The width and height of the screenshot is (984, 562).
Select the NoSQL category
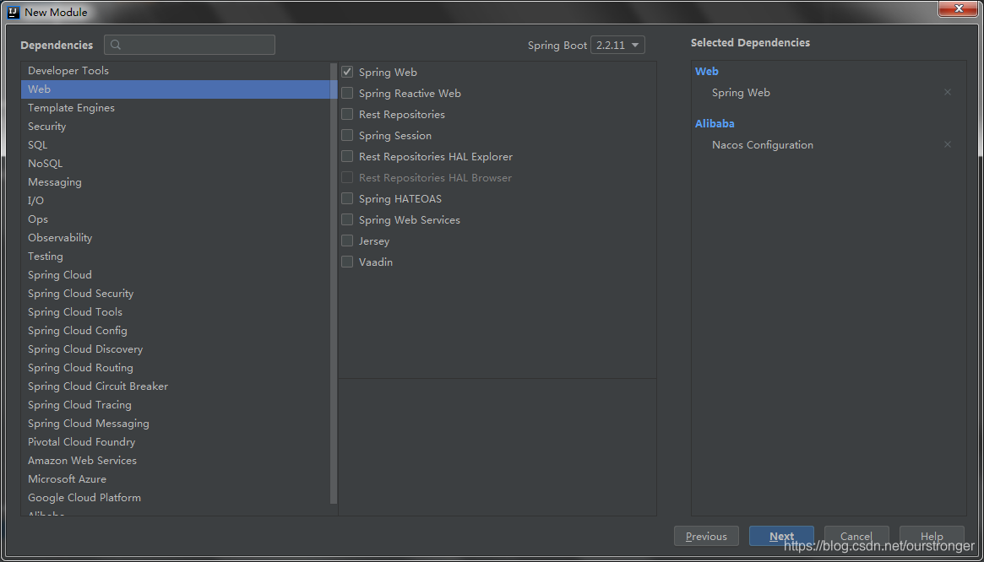click(x=177, y=164)
